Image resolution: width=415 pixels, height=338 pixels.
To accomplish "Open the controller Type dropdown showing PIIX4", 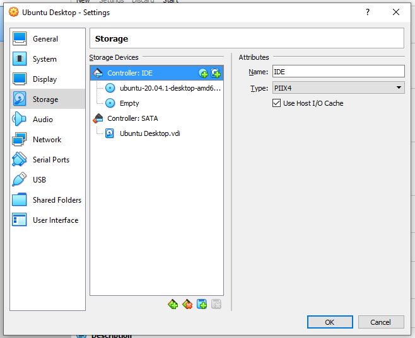I will point(339,87).
